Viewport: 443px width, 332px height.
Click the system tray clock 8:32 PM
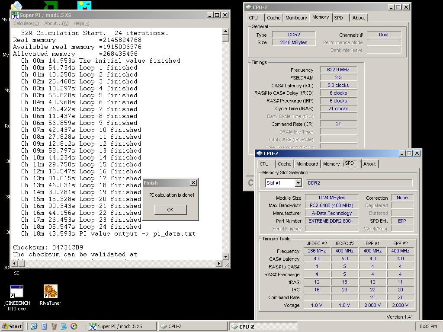click(x=428, y=326)
